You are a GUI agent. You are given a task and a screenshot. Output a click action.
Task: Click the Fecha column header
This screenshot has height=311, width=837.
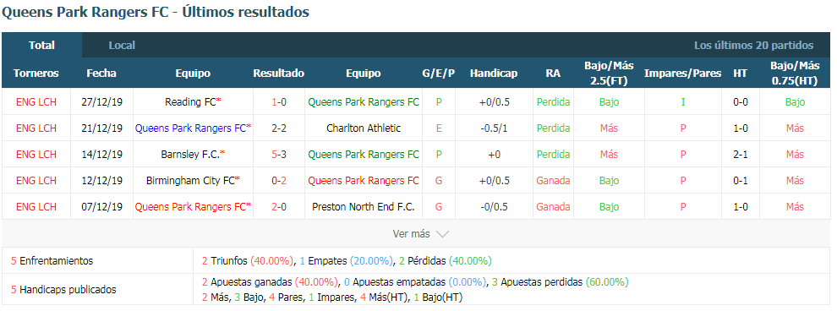101,73
